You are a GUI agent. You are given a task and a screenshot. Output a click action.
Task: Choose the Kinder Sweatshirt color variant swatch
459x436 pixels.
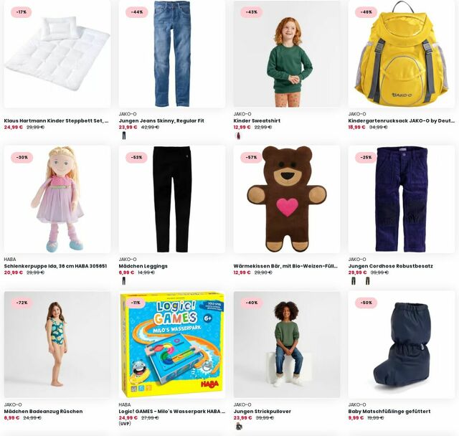point(239,136)
